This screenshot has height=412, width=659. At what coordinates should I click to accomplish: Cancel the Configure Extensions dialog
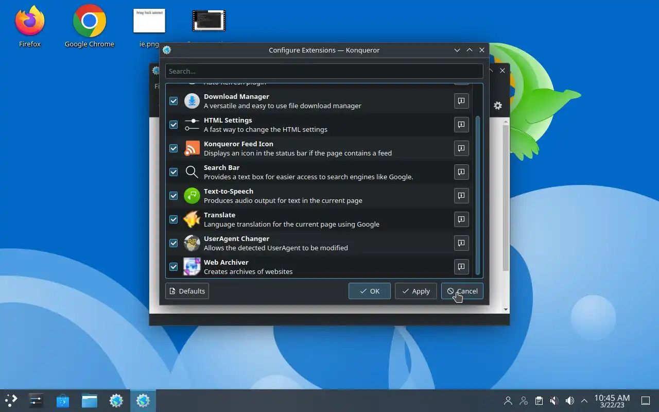coord(462,291)
